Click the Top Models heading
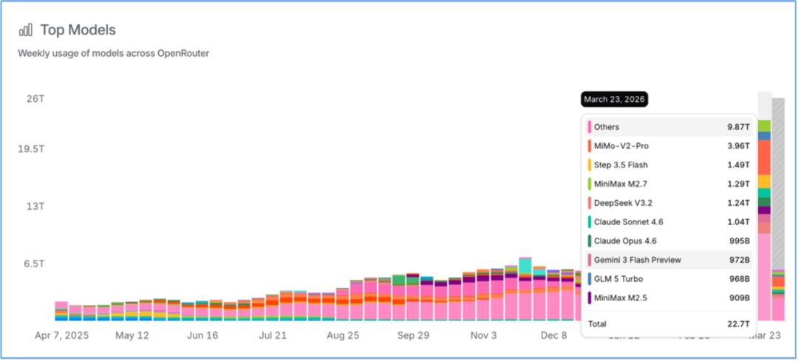Image resolution: width=798 pixels, height=361 pixels. (x=78, y=30)
